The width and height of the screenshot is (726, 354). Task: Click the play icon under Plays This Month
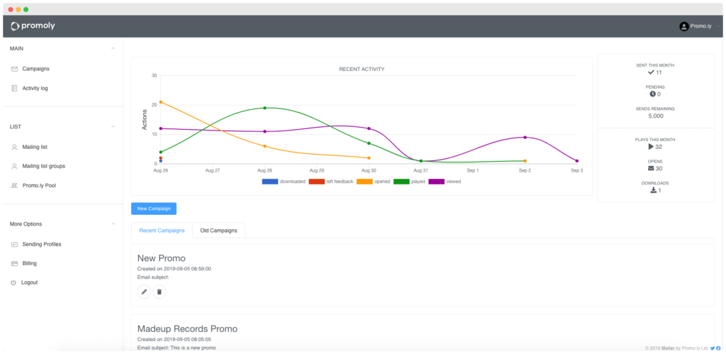(x=651, y=146)
